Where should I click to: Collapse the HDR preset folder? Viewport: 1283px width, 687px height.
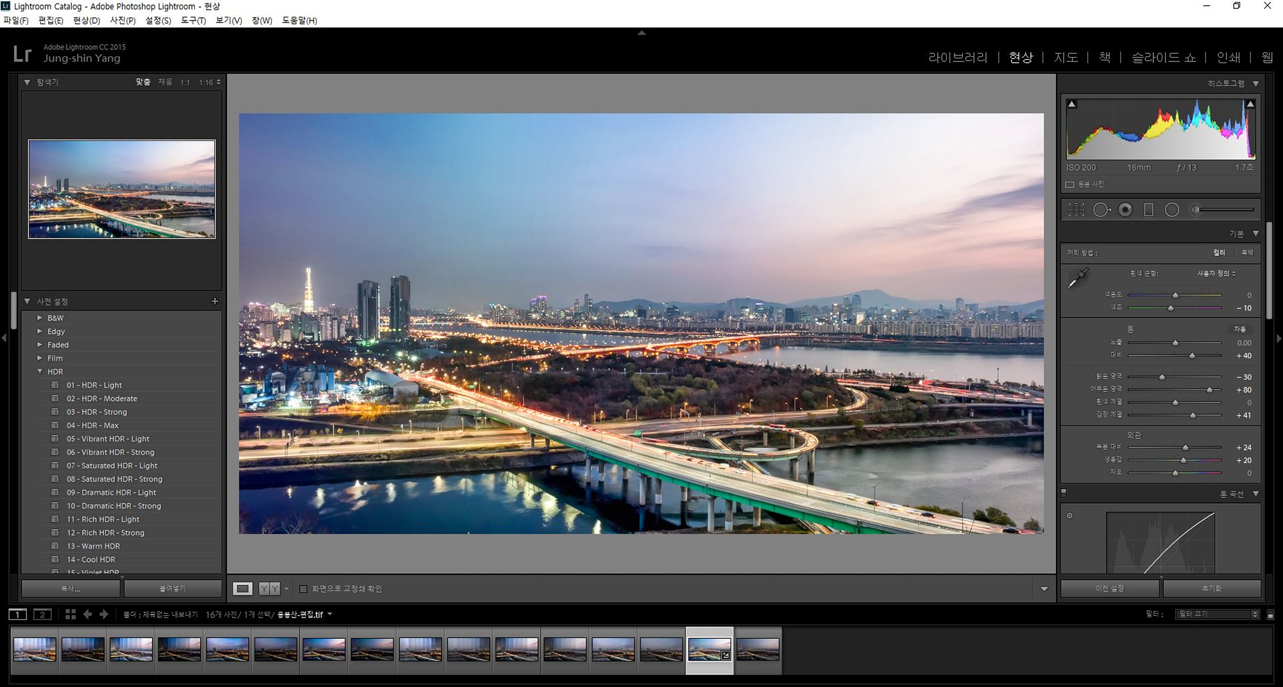(40, 372)
